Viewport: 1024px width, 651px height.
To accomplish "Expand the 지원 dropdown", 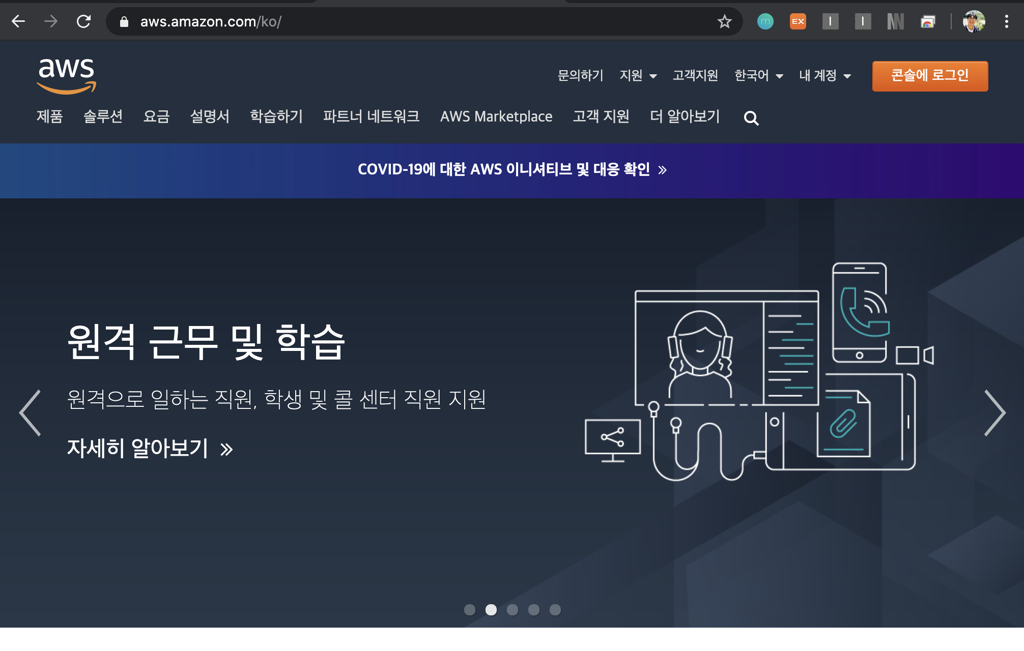I will pyautogui.click(x=638, y=76).
